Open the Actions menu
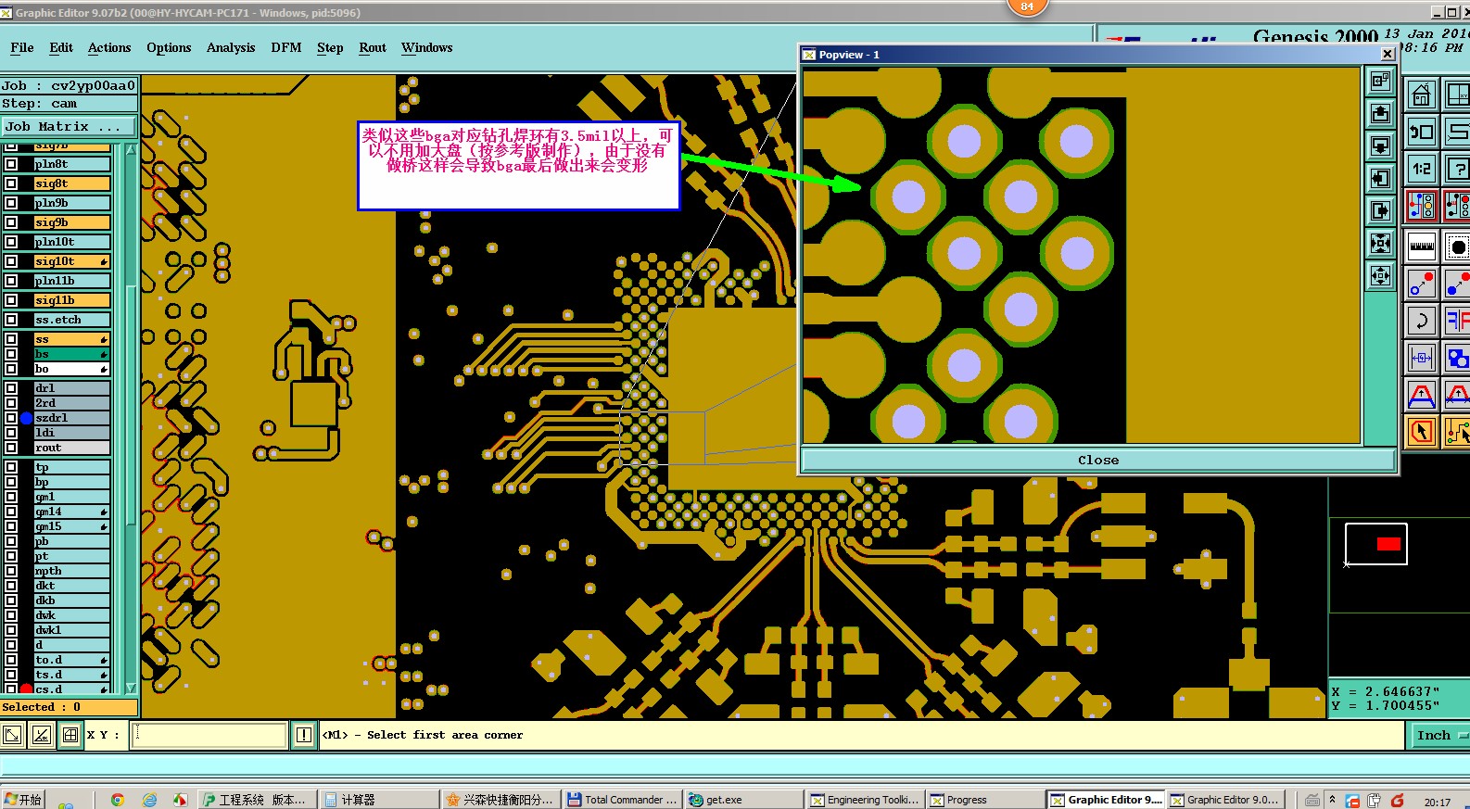This screenshot has height=809, width=1470. (109, 47)
